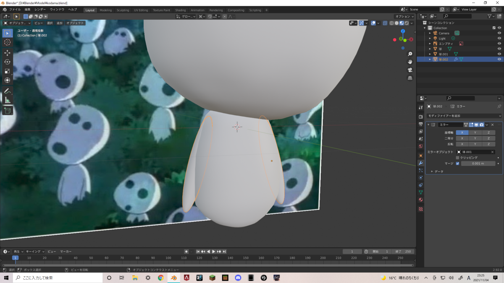Open the Render properties tab
Screen dimensions: 504x283
420,117
